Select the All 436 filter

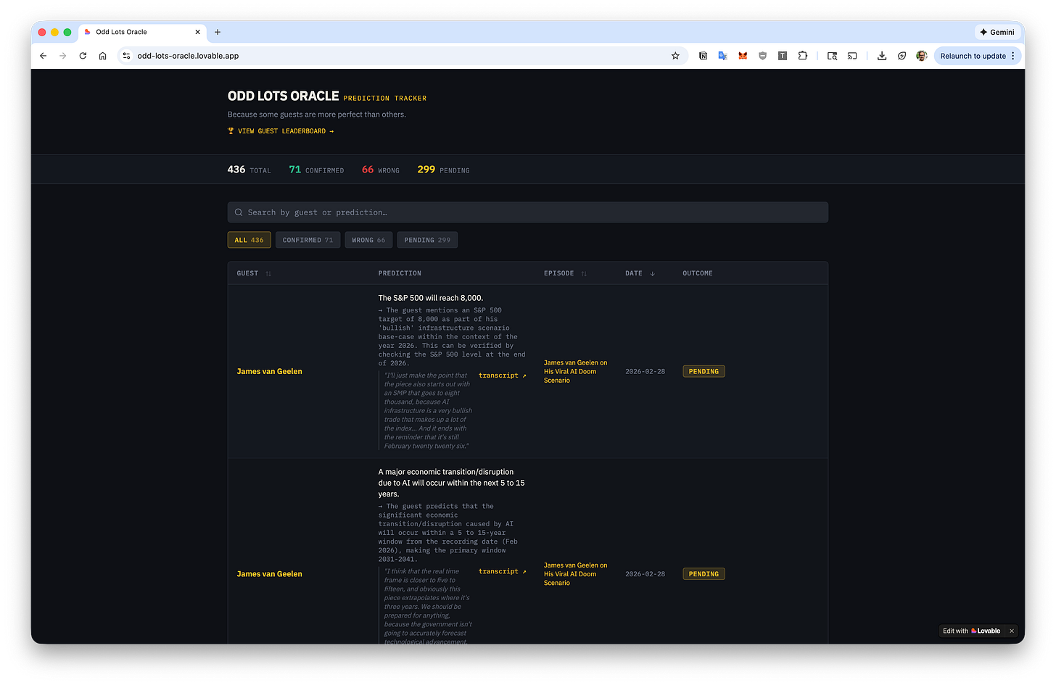tap(249, 240)
